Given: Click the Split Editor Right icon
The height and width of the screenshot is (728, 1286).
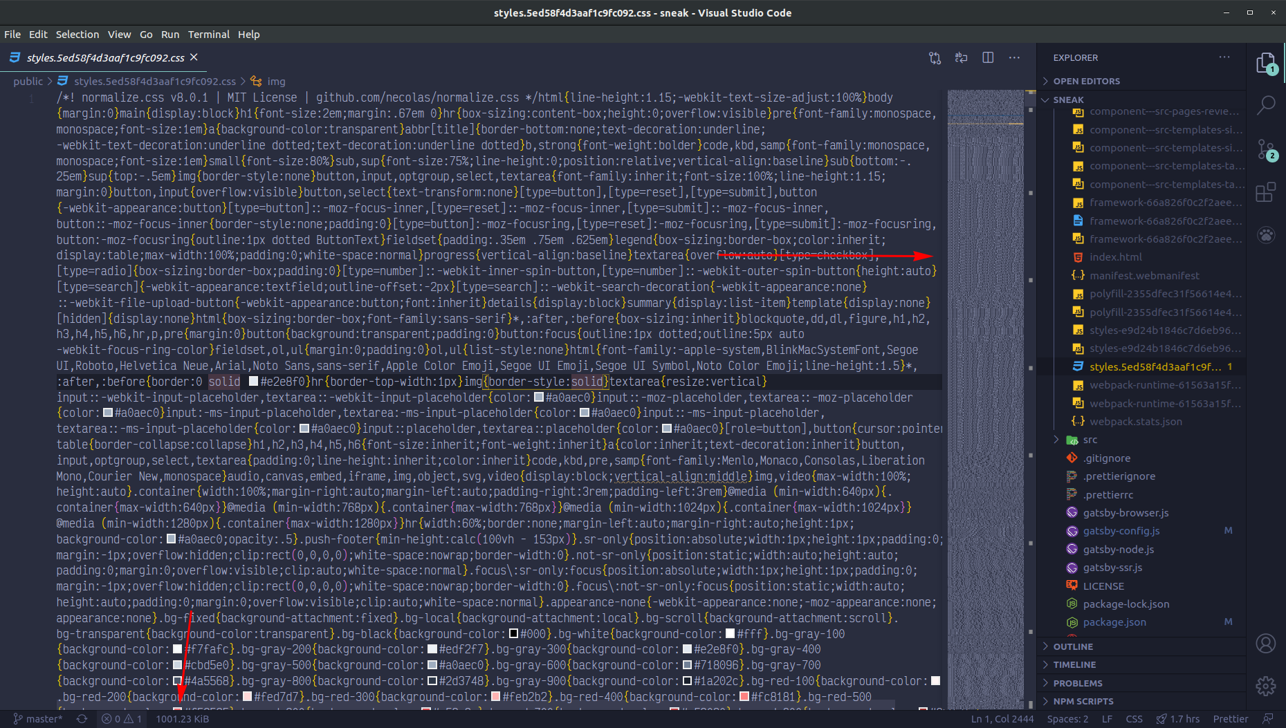Looking at the screenshot, I should pos(988,58).
